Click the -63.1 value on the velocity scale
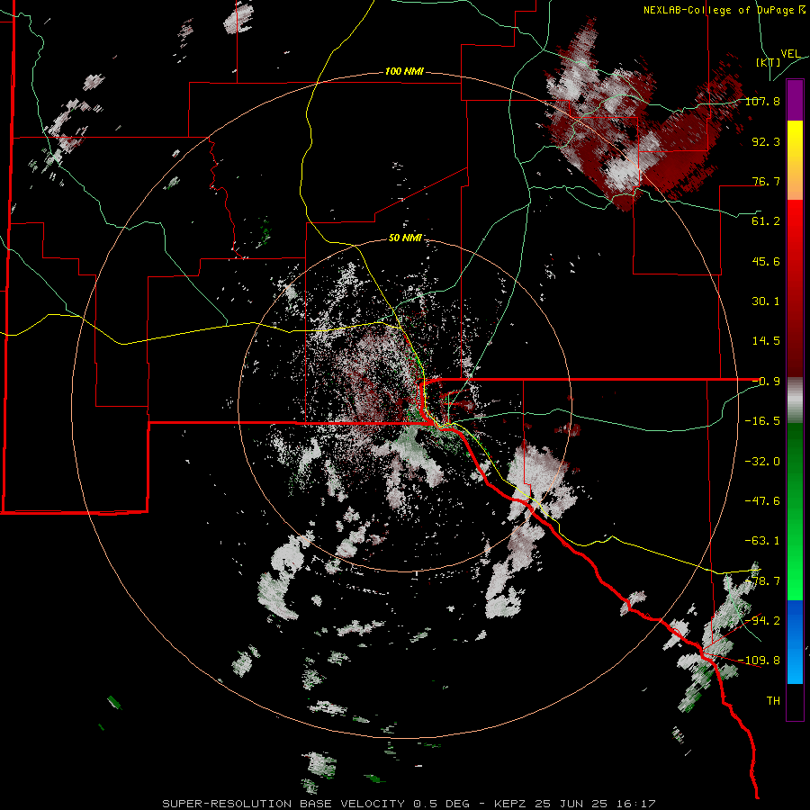 (762, 541)
